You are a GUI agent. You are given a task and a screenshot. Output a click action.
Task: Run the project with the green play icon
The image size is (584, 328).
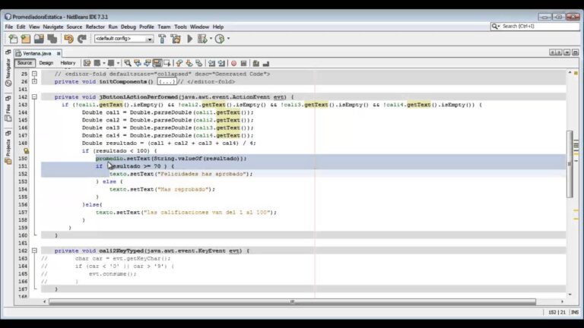pos(190,39)
